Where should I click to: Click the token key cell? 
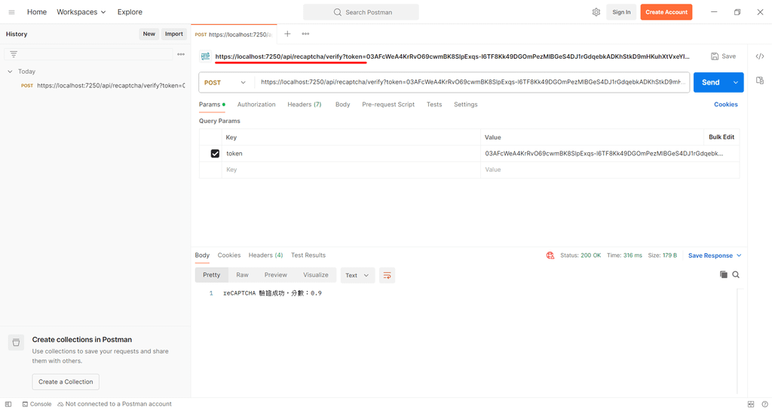click(351, 154)
